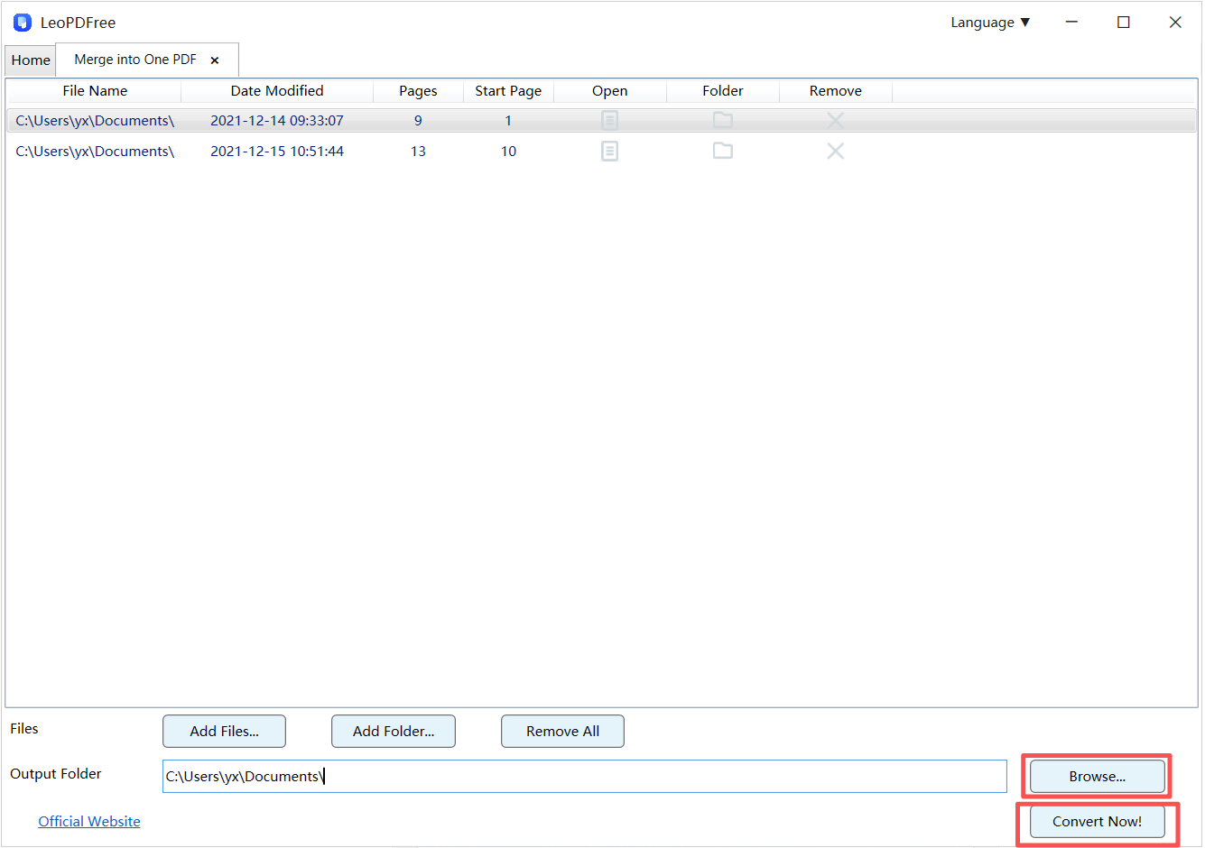The image size is (1205, 848).
Task: Click the page count 9 cell
Action: (418, 121)
